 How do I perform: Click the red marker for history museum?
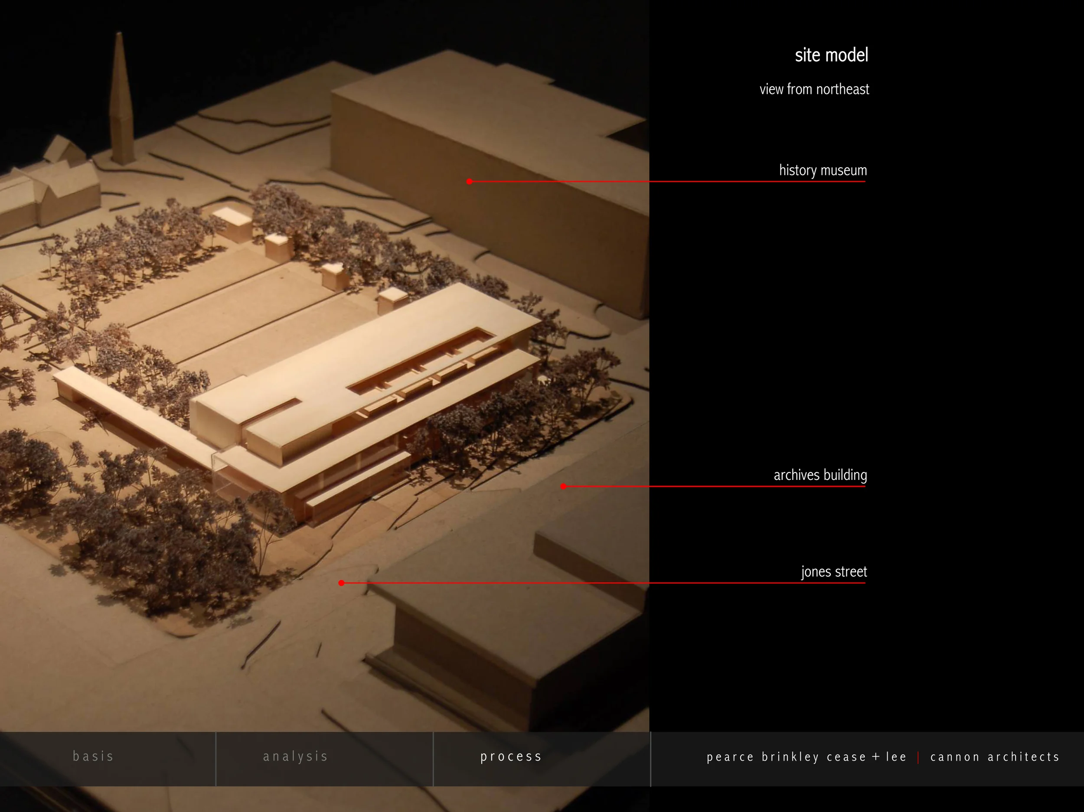469,181
